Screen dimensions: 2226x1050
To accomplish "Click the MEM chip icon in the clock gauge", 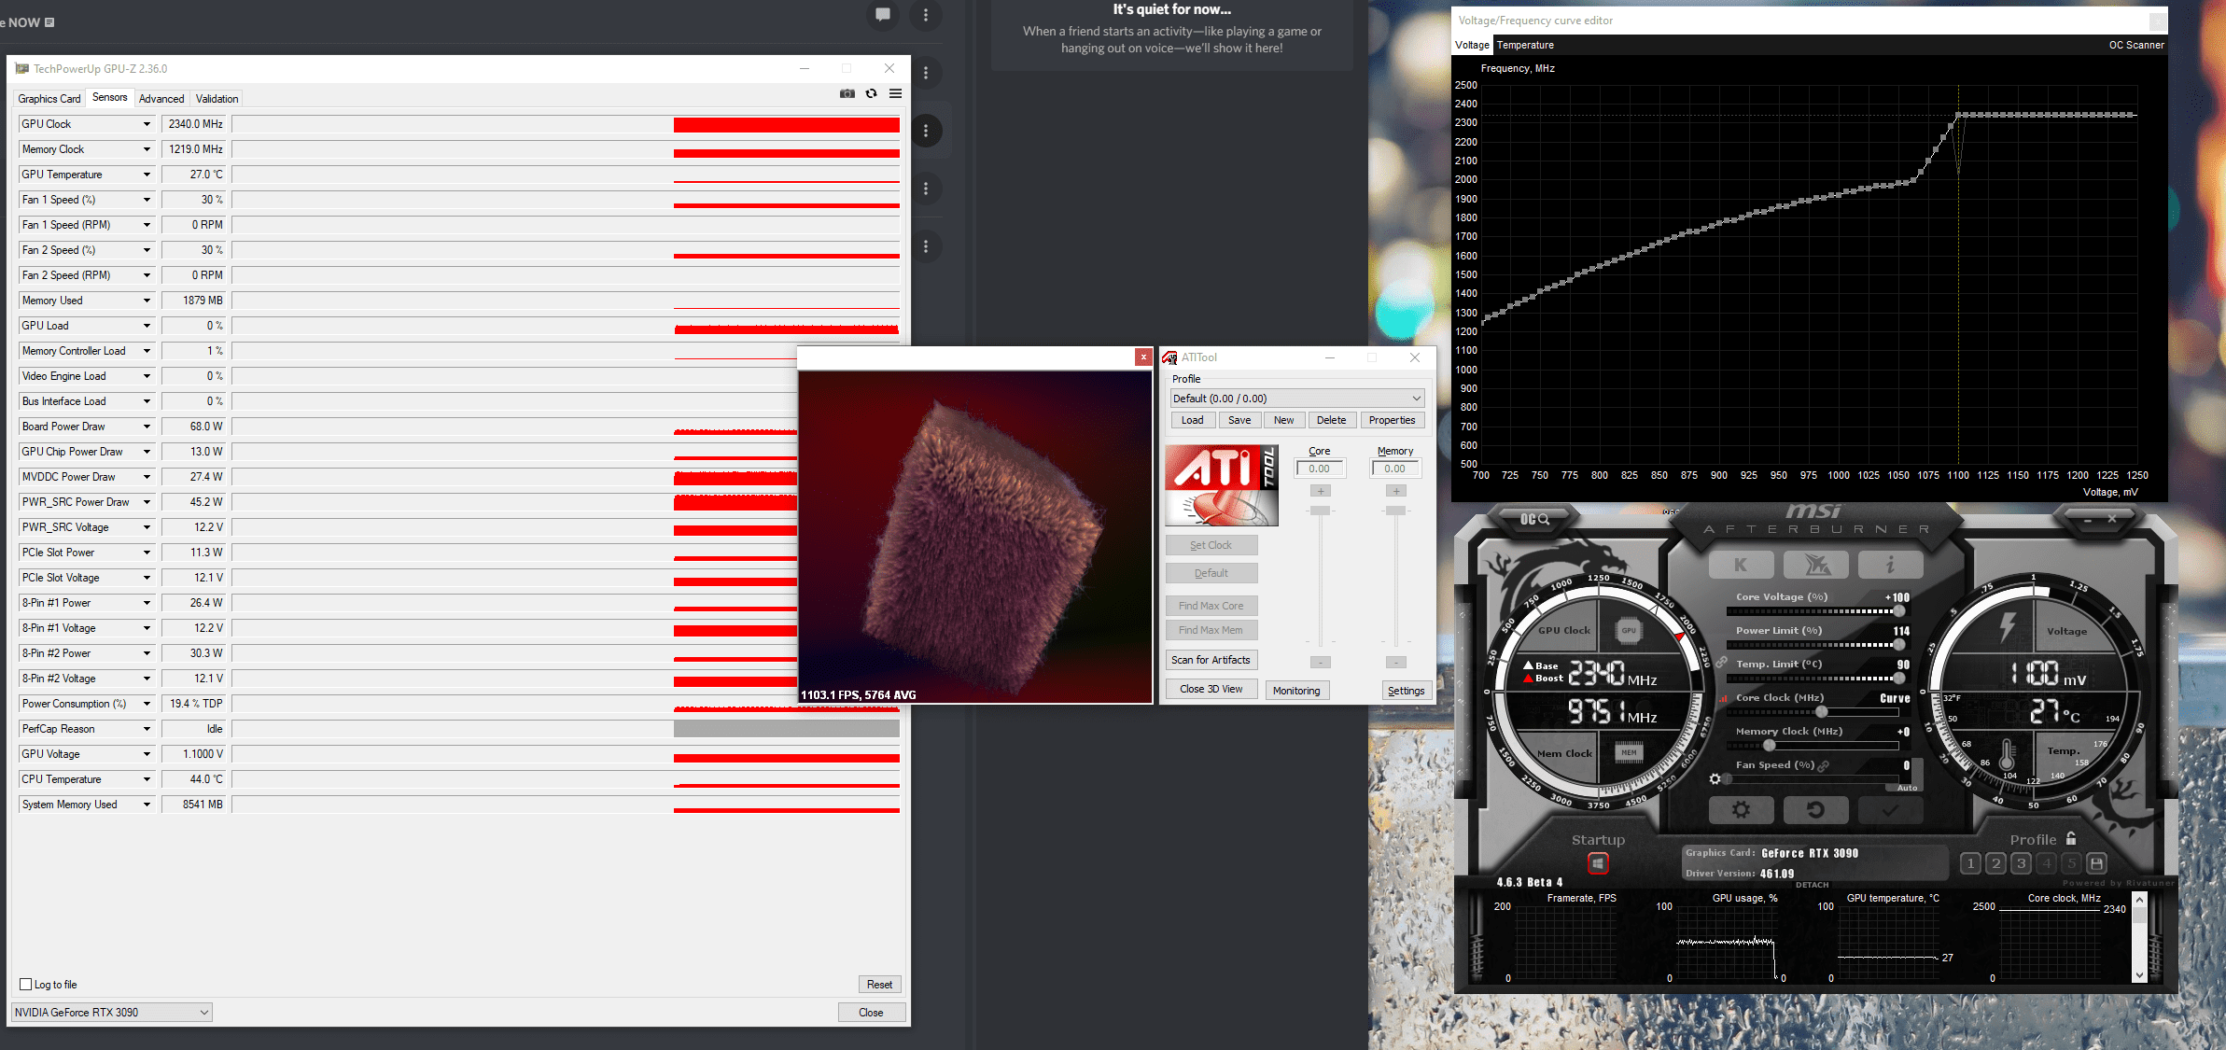I will click(1629, 752).
